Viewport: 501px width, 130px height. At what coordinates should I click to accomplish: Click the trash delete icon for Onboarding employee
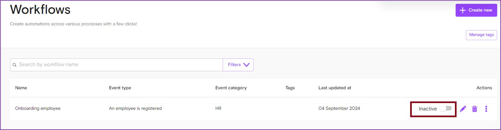[474, 109]
